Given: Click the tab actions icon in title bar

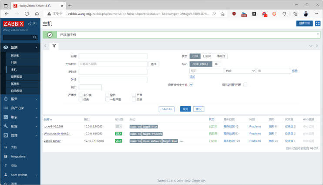Looking at the screenshot, I should [x=6, y=6].
